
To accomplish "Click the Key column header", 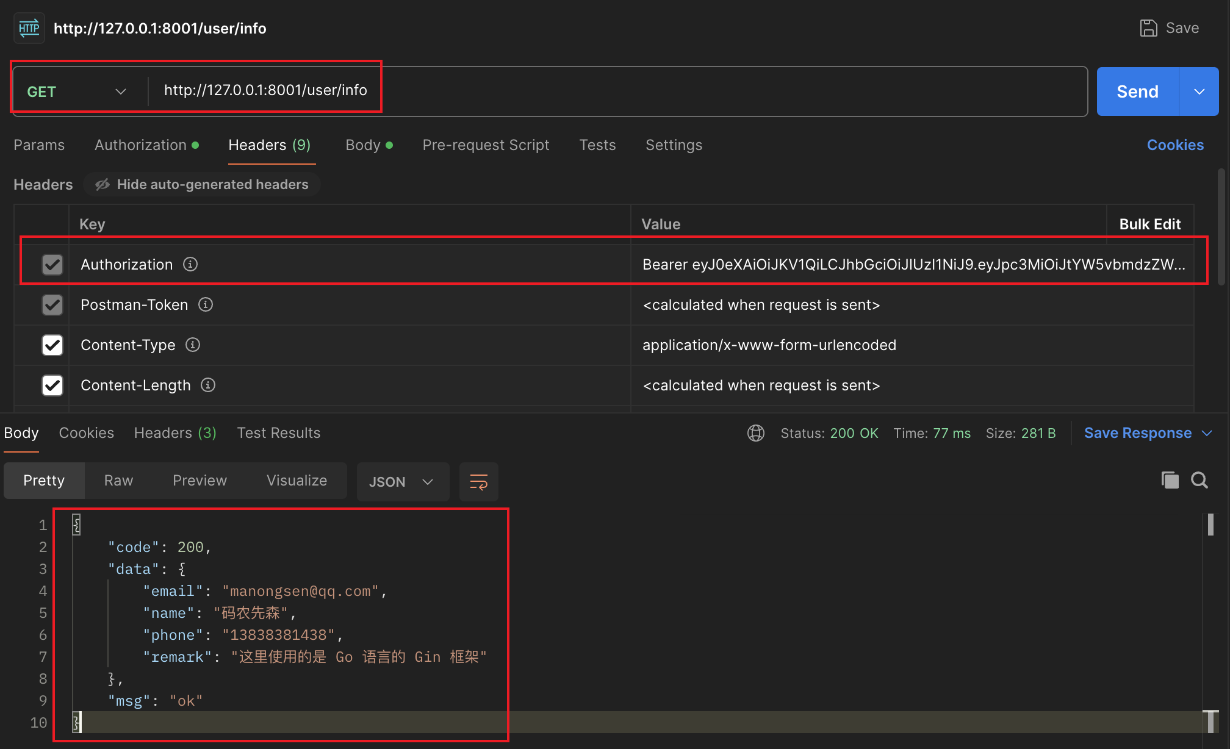I will coord(92,224).
